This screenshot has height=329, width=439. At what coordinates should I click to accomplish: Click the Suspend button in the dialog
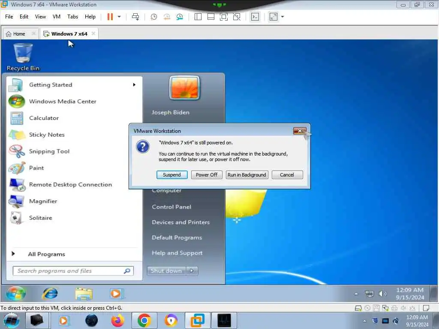[172, 175]
